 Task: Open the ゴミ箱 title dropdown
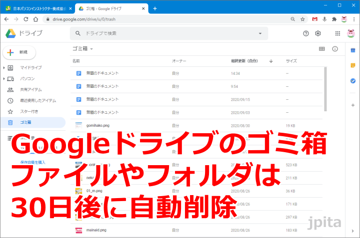91,49
